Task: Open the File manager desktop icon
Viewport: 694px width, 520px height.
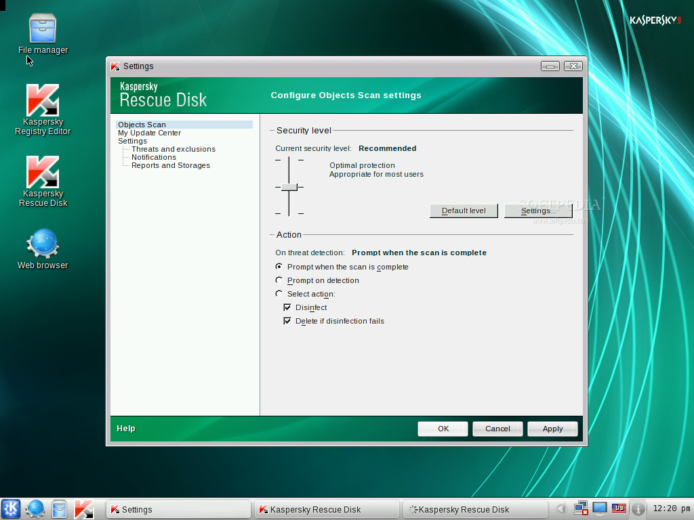Action: pyautogui.click(x=43, y=34)
